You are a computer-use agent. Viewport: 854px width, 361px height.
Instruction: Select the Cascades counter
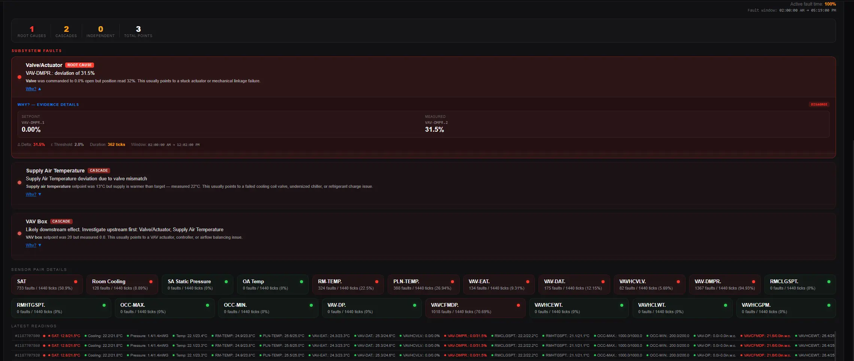pyautogui.click(x=66, y=31)
